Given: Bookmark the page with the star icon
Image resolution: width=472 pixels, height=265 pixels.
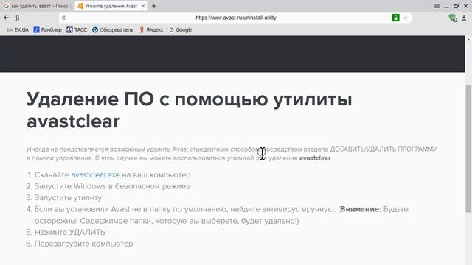Looking at the screenshot, I should 406,18.
